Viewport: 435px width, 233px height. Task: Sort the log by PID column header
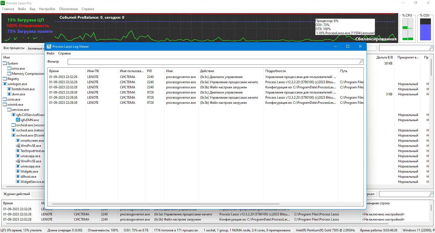tap(155, 71)
